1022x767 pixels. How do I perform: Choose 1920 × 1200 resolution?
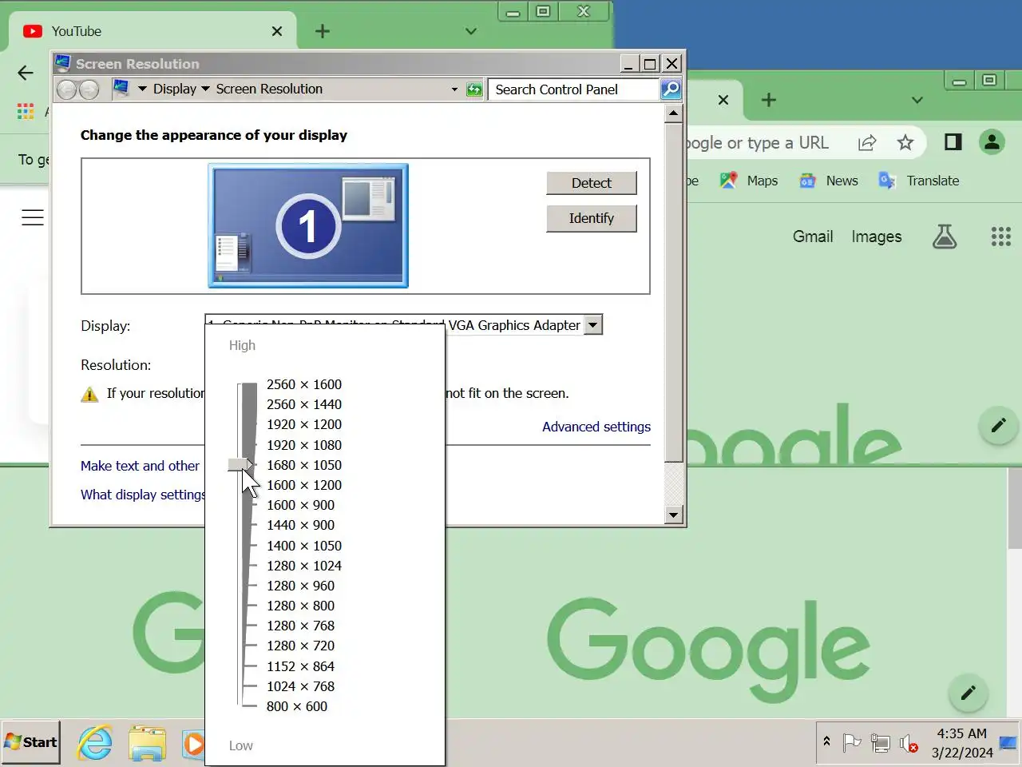pos(304,424)
